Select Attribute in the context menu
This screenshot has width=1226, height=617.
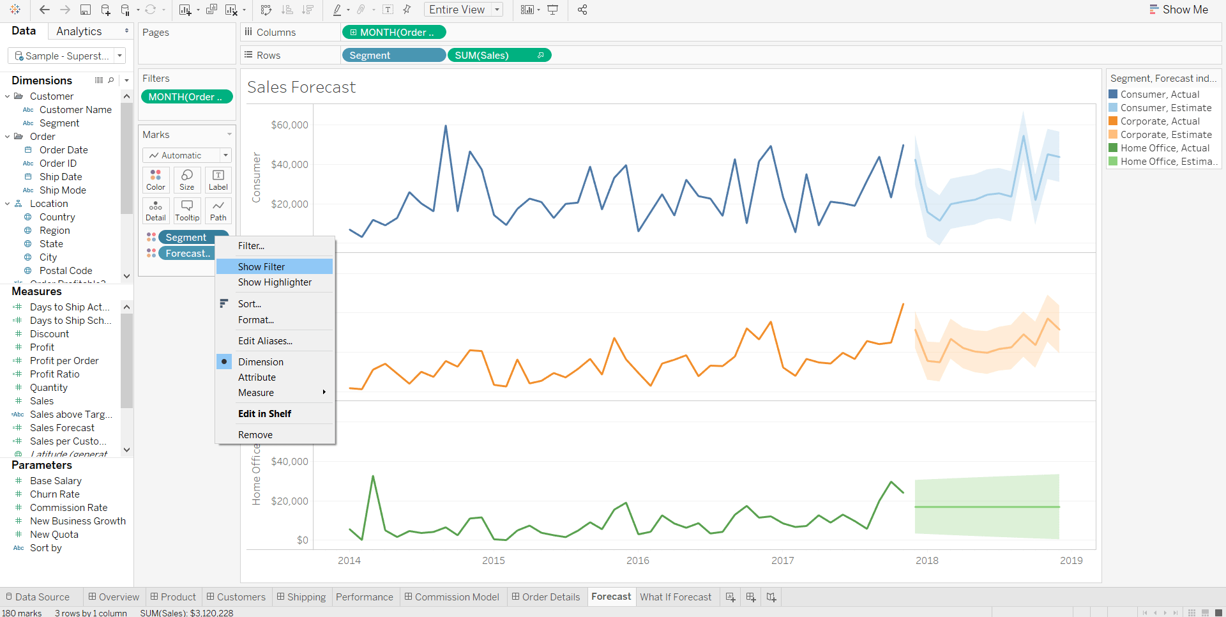pyautogui.click(x=257, y=377)
